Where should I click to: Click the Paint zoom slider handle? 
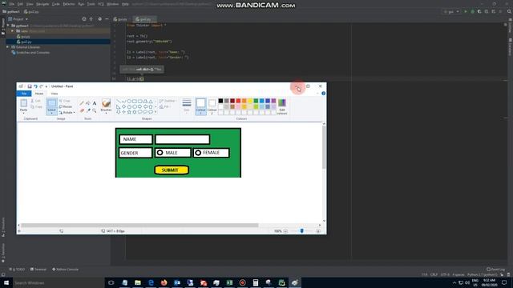click(x=301, y=231)
